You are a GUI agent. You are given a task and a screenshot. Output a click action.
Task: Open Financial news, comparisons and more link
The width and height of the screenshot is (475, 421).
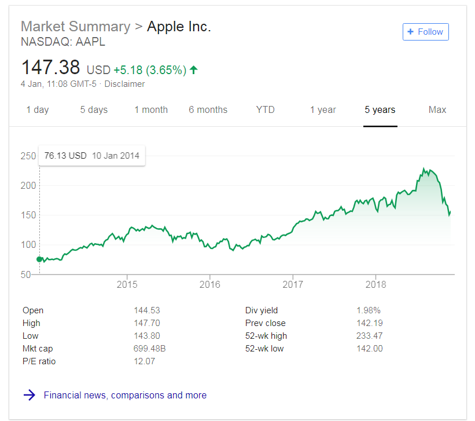coord(125,395)
